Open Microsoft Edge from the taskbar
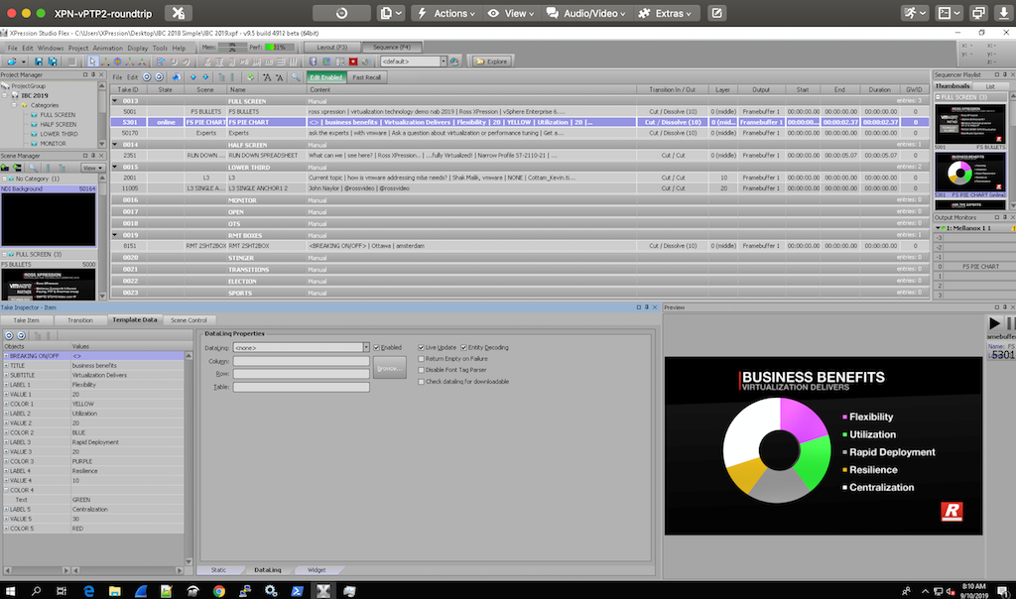Image resolution: width=1016 pixels, height=599 pixels. [88, 591]
